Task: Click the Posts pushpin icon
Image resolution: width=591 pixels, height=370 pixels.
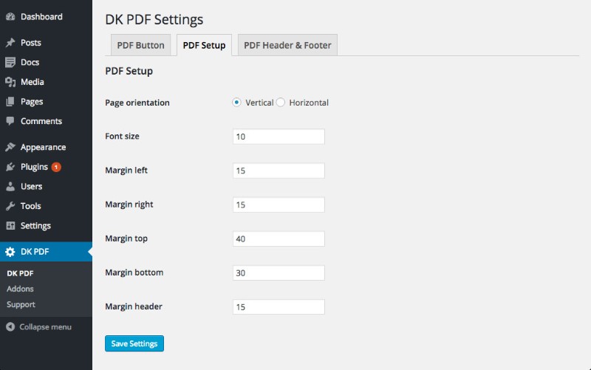Action: (x=10, y=43)
